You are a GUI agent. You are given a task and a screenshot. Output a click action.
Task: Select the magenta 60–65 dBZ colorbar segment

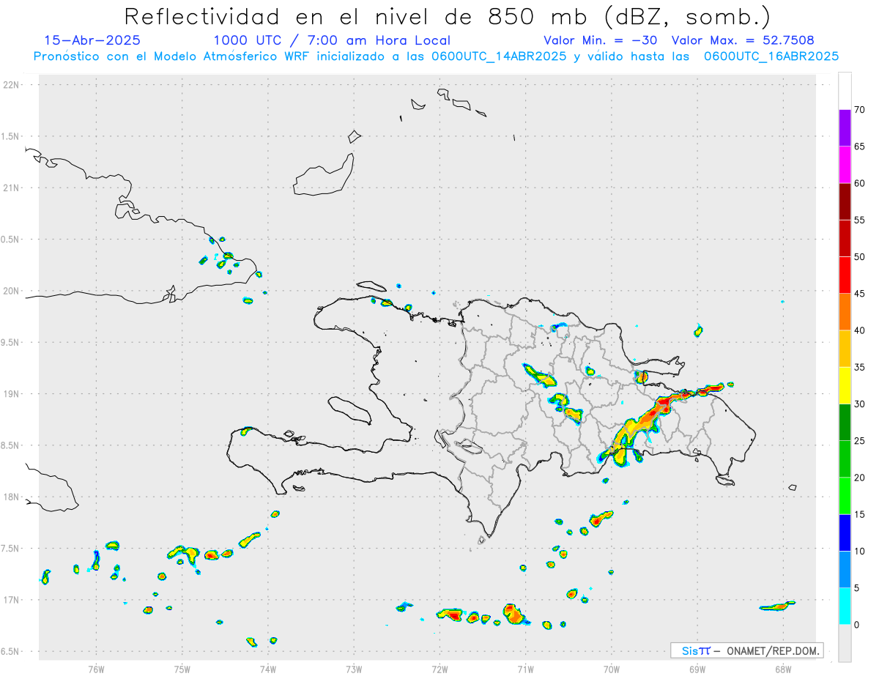(x=845, y=165)
